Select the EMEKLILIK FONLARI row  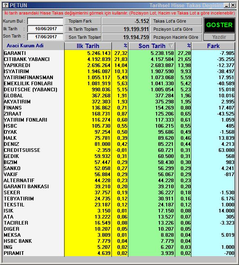[x=119, y=84]
